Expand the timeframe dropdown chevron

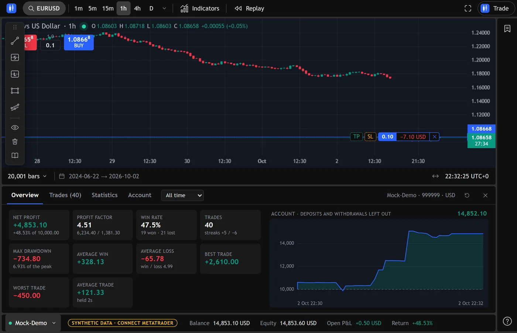pos(164,8)
